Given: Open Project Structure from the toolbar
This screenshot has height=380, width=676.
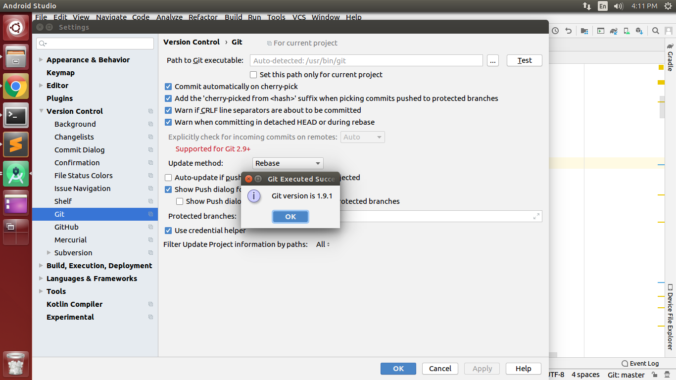Looking at the screenshot, I should click(585, 31).
